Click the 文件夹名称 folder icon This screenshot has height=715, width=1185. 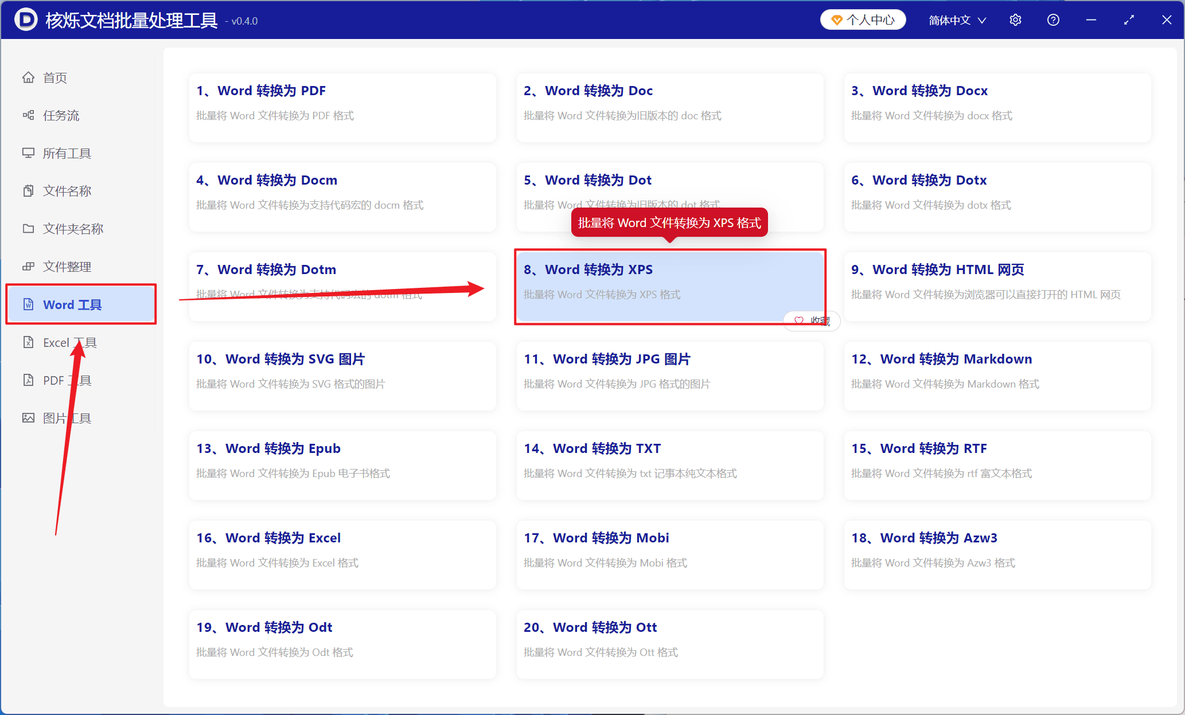pos(28,229)
